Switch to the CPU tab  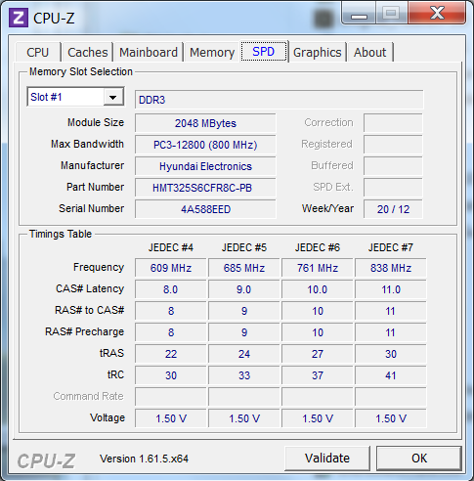click(x=38, y=52)
